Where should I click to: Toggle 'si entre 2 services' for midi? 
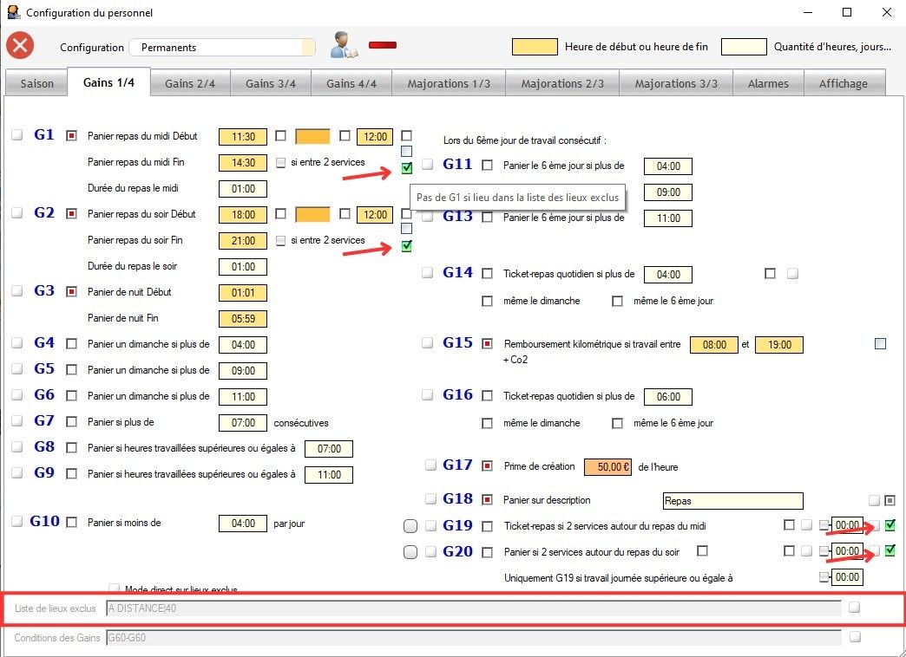click(x=280, y=162)
